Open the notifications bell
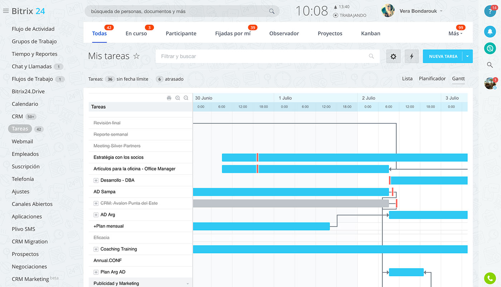501x287 pixels. (490, 31)
